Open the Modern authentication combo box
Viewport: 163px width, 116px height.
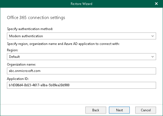click(x=81, y=36)
